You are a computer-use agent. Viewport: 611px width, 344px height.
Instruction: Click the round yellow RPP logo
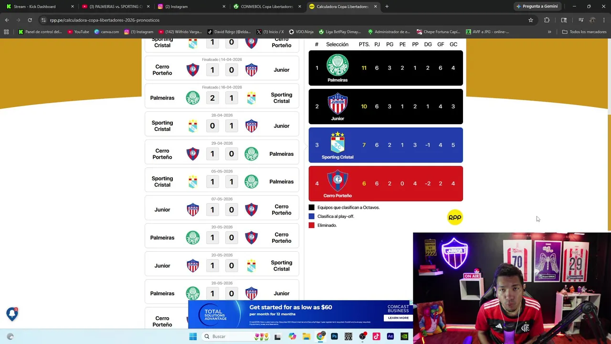coord(455,217)
